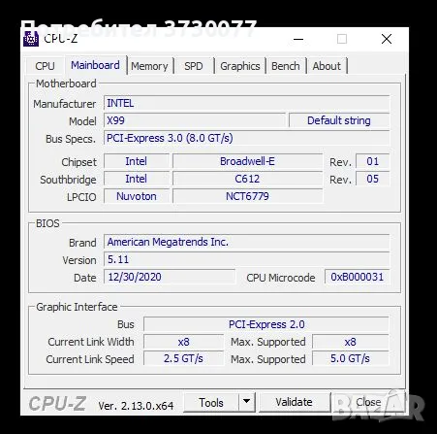Click the chipset revision '01'
This screenshot has height=434, width=437.
click(x=372, y=161)
